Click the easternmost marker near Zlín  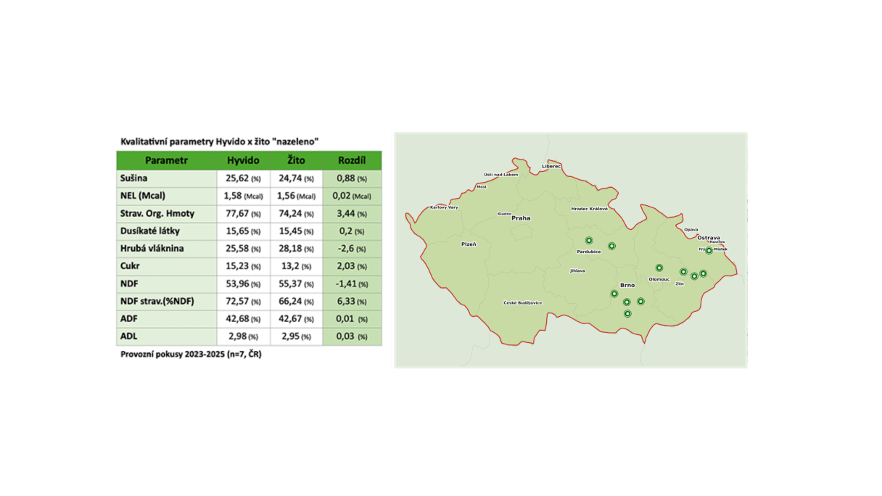[x=703, y=274]
